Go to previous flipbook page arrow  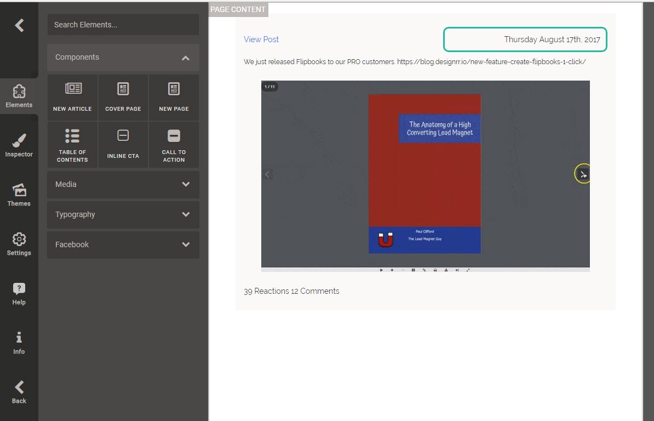pos(267,174)
